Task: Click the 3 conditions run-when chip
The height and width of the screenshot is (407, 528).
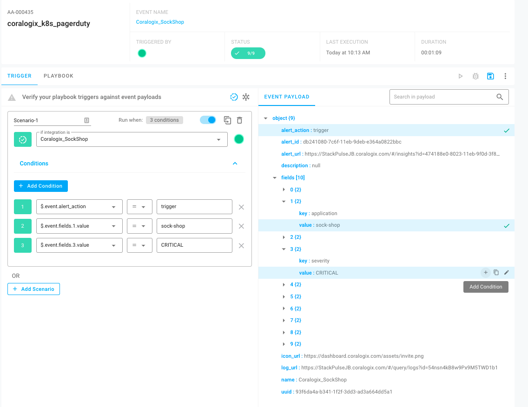Action: point(165,120)
